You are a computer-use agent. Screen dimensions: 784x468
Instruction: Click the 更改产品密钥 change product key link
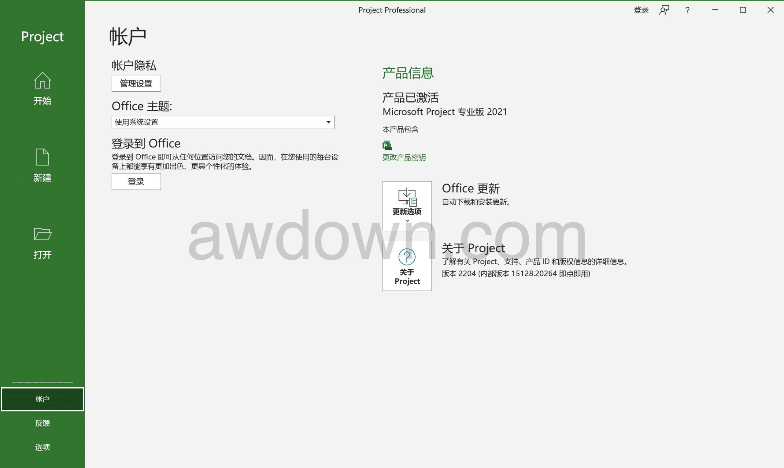[x=404, y=157]
